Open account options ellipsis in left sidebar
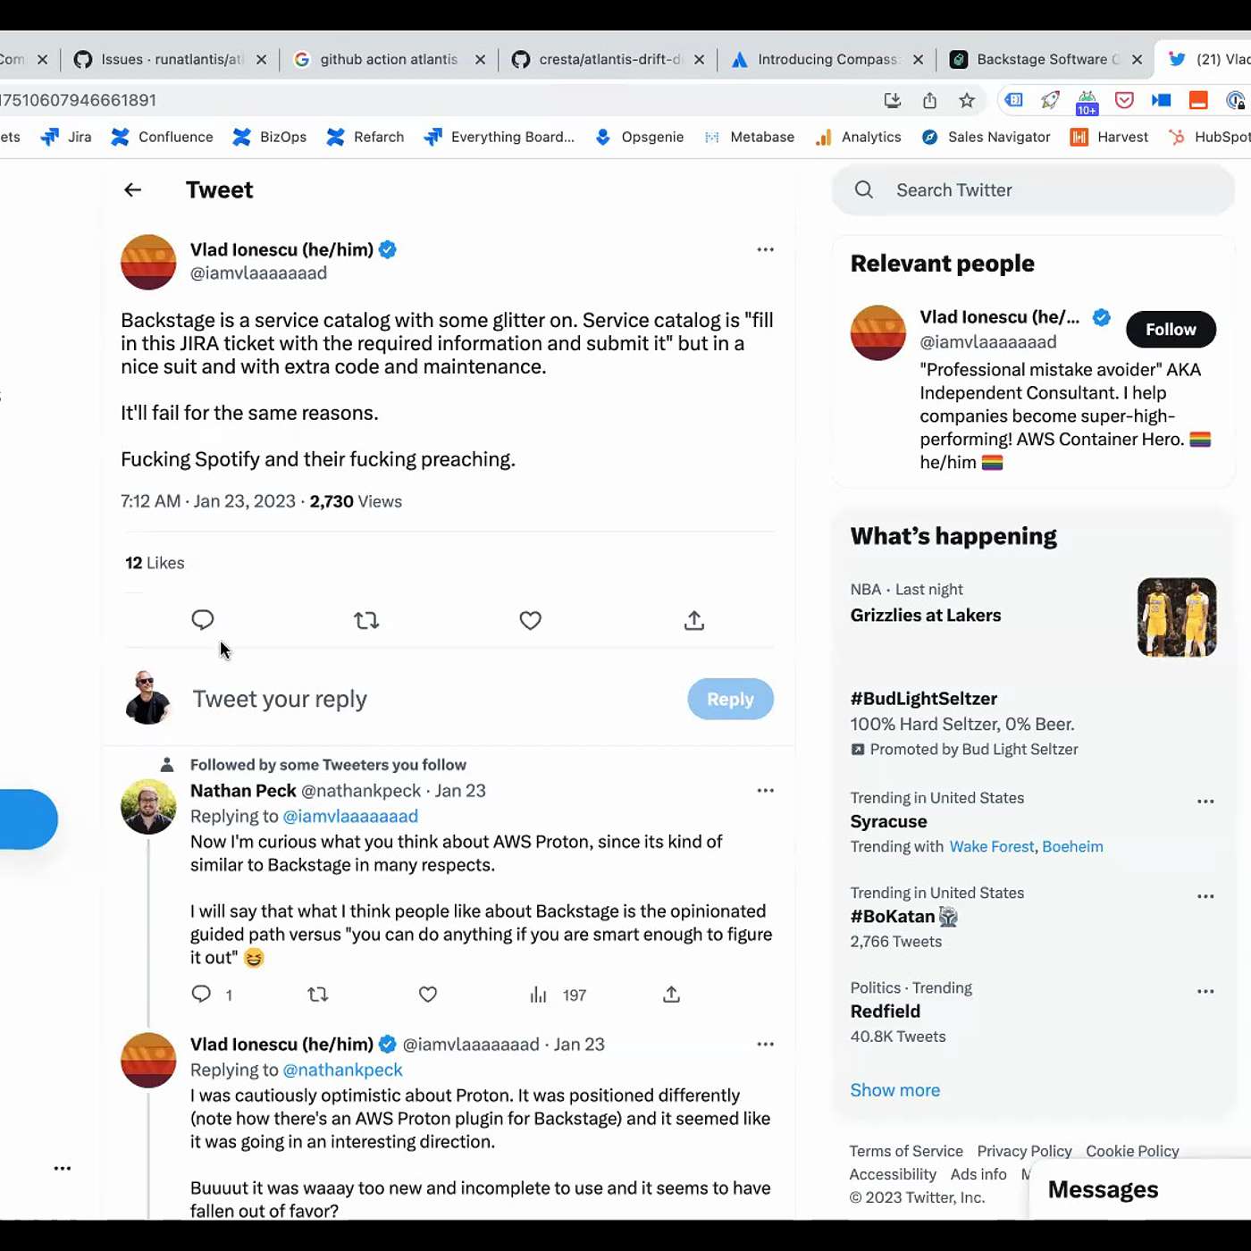This screenshot has width=1251, height=1251. [62, 1168]
